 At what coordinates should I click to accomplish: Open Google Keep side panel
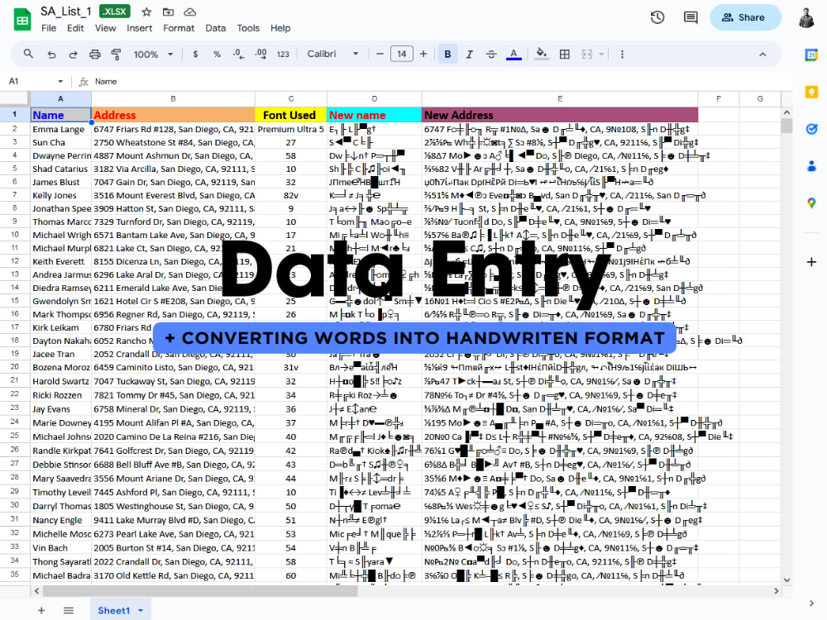(811, 92)
